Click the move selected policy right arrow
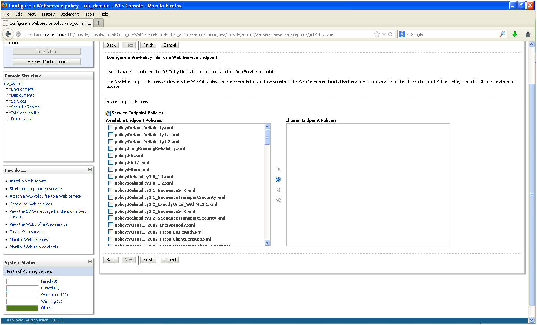This screenshot has width=537, height=325. click(279, 169)
